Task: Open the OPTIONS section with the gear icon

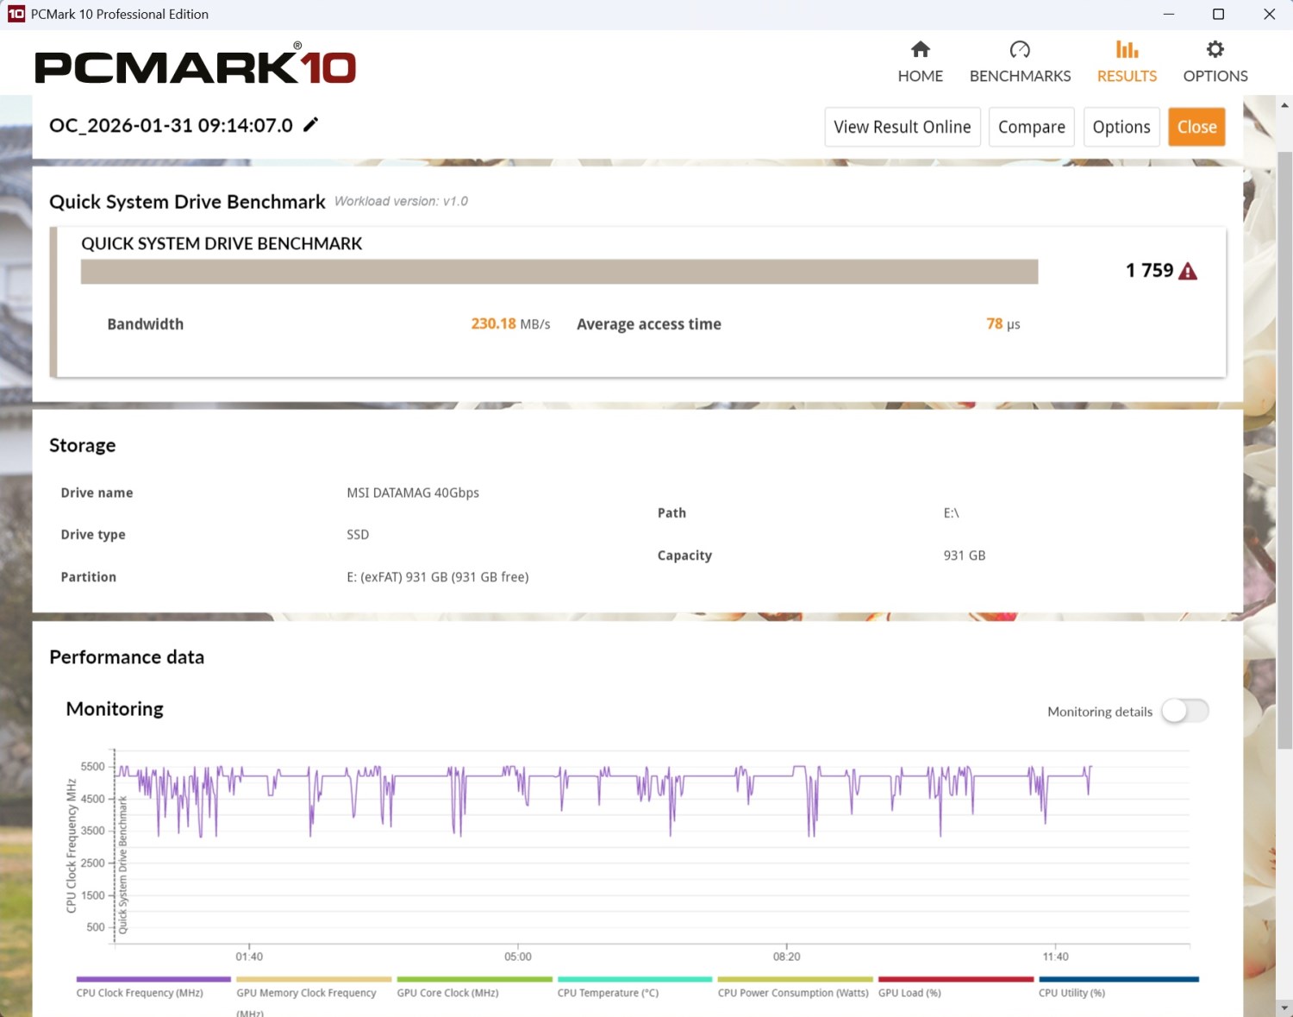Action: point(1215,62)
